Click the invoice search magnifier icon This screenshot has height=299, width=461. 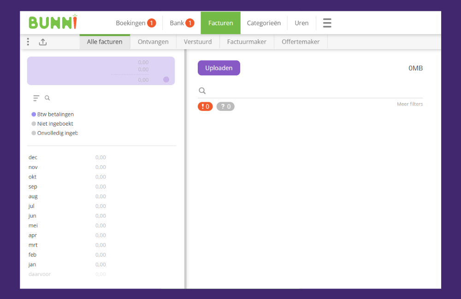202,91
